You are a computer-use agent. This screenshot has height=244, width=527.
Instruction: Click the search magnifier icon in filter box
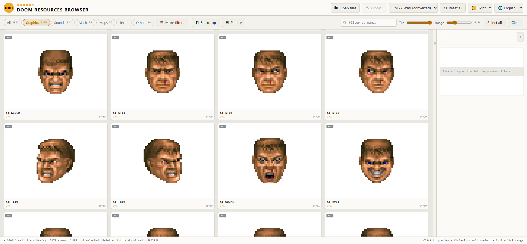pyautogui.click(x=345, y=23)
